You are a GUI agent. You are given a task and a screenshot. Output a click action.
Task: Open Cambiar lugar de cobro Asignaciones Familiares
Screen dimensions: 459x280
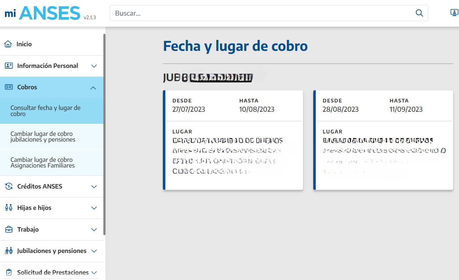42,163
